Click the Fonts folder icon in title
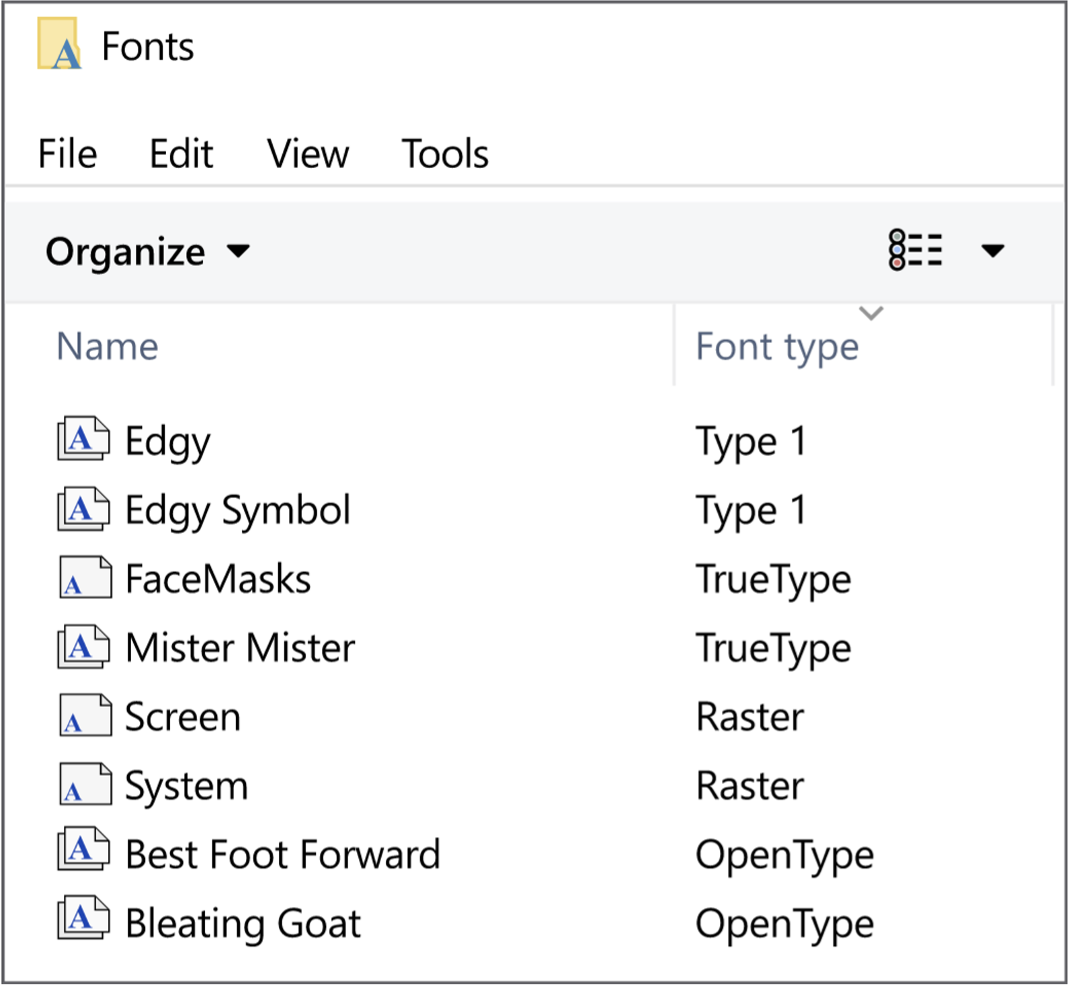 click(x=59, y=44)
